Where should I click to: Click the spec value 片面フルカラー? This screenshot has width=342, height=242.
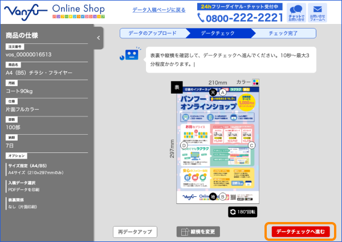coord(22,109)
